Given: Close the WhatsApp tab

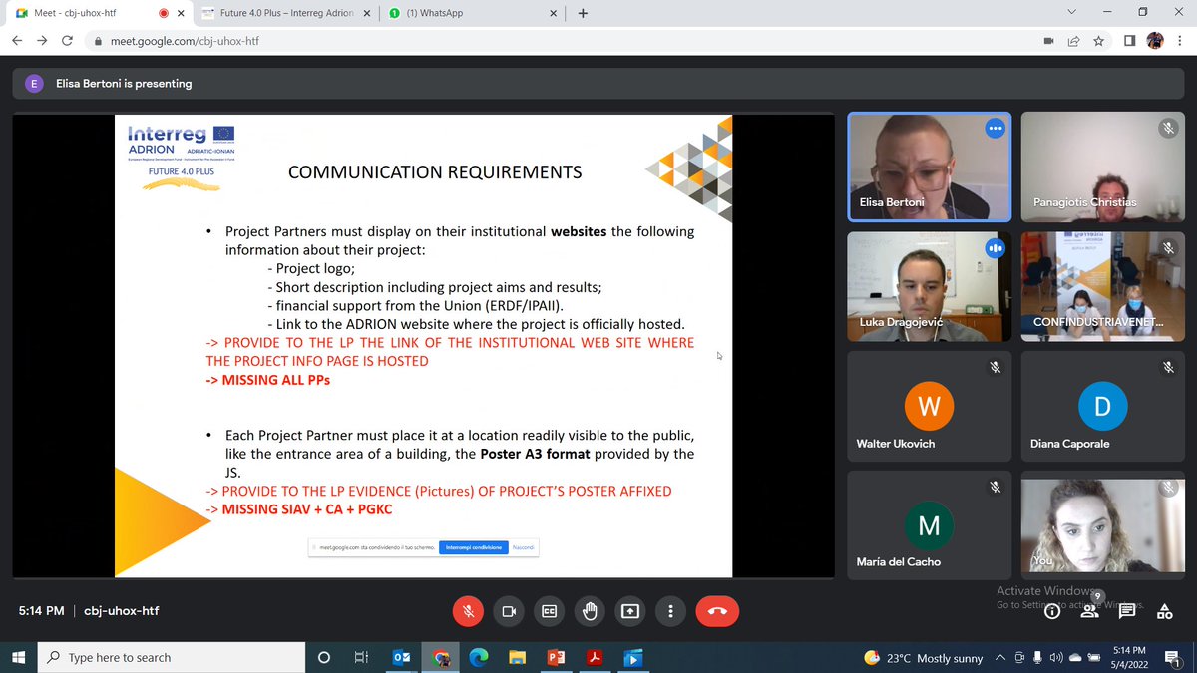Looking at the screenshot, I should (x=555, y=14).
